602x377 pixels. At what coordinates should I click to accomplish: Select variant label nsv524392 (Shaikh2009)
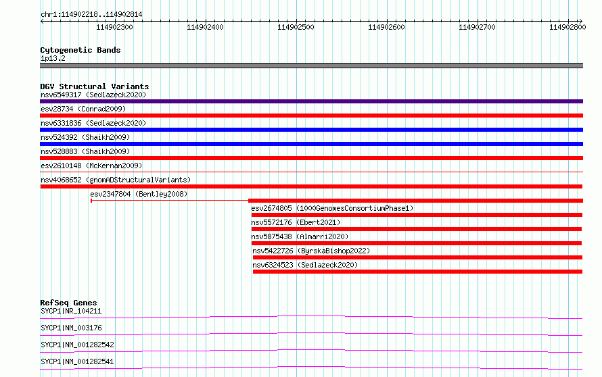[85, 137]
